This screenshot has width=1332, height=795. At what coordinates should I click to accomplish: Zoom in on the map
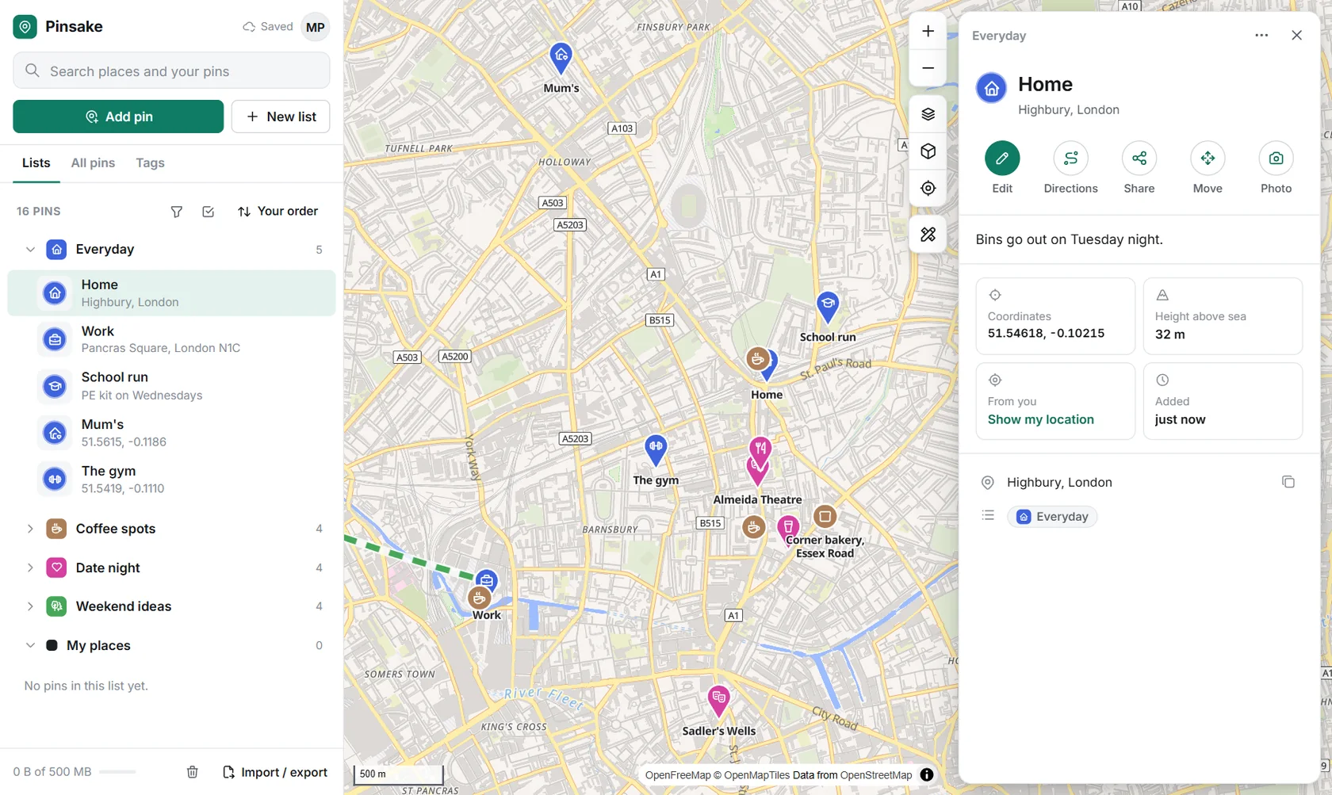point(928,32)
